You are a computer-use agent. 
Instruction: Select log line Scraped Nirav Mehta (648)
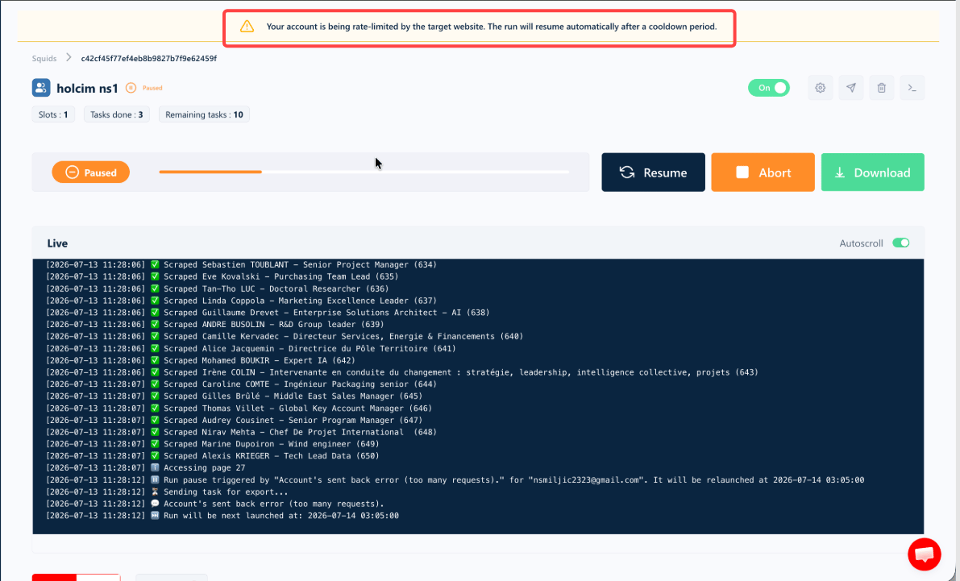coord(241,432)
